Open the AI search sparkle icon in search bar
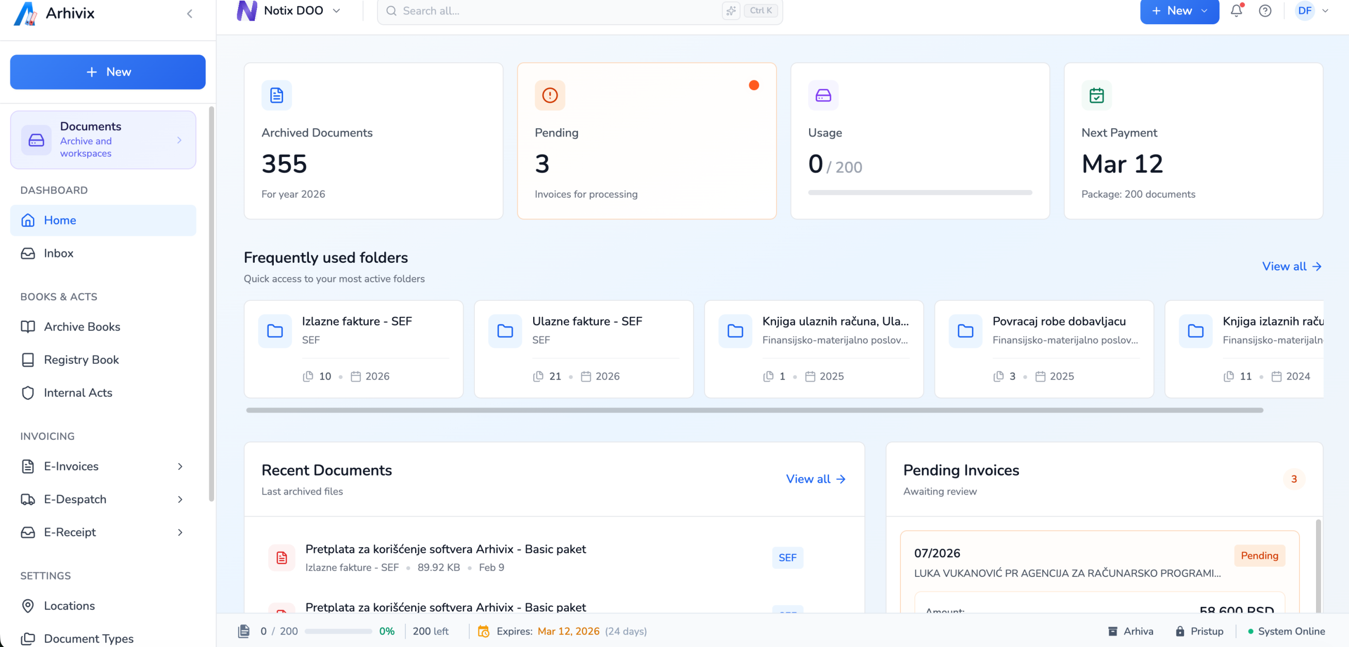The height and width of the screenshot is (647, 1349). 731,10
